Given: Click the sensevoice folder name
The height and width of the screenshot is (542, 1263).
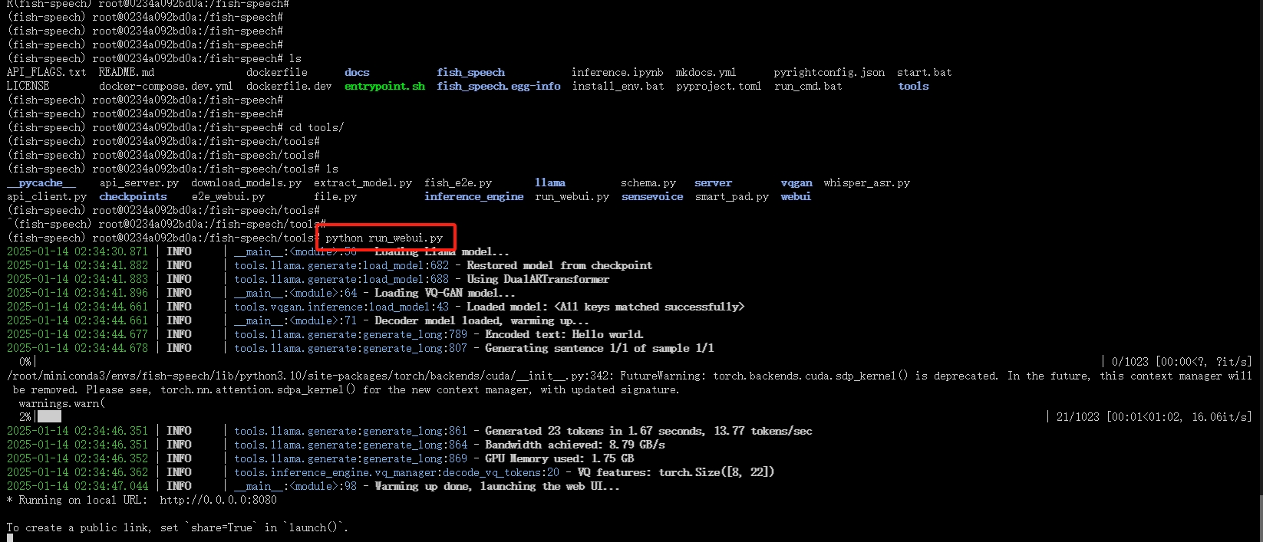Looking at the screenshot, I should point(652,196).
